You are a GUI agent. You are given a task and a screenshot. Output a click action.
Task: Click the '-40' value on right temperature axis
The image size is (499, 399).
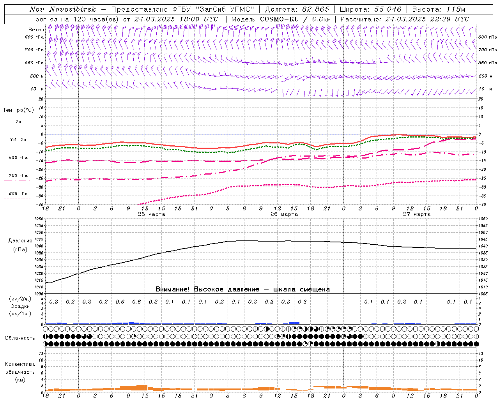482,205
